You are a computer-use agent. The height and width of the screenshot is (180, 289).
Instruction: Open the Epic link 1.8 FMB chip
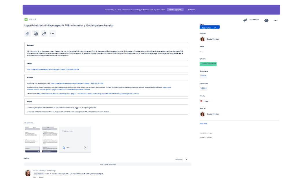208,63
